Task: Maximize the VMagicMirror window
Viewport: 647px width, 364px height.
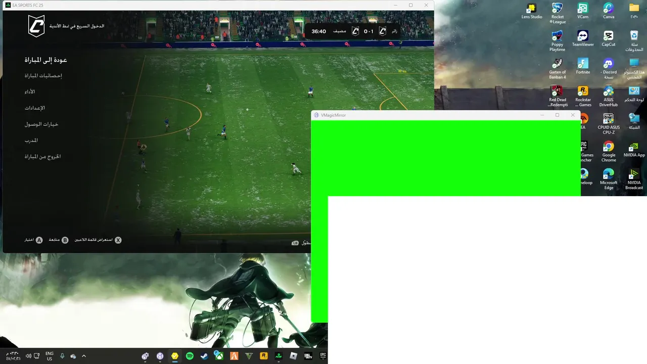Action: coord(557,115)
